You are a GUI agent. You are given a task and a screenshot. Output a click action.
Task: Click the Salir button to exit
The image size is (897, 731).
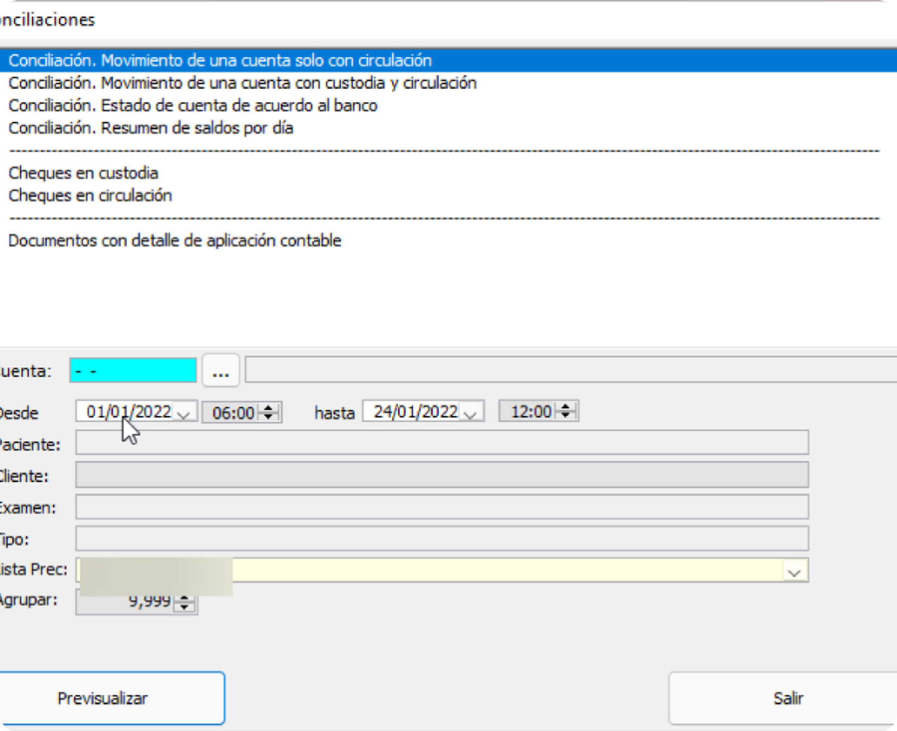pyautogui.click(x=787, y=698)
